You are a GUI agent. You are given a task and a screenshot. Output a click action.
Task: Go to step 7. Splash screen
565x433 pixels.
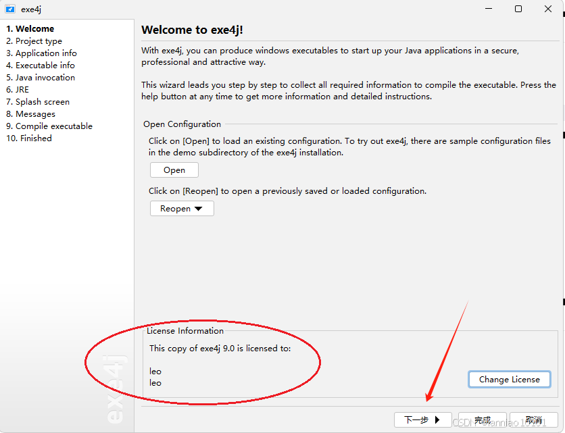pyautogui.click(x=38, y=102)
